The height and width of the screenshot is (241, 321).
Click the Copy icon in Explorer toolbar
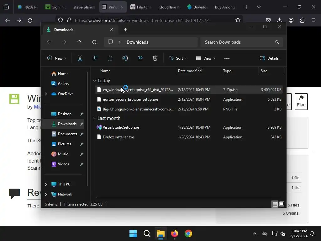coord(95,58)
